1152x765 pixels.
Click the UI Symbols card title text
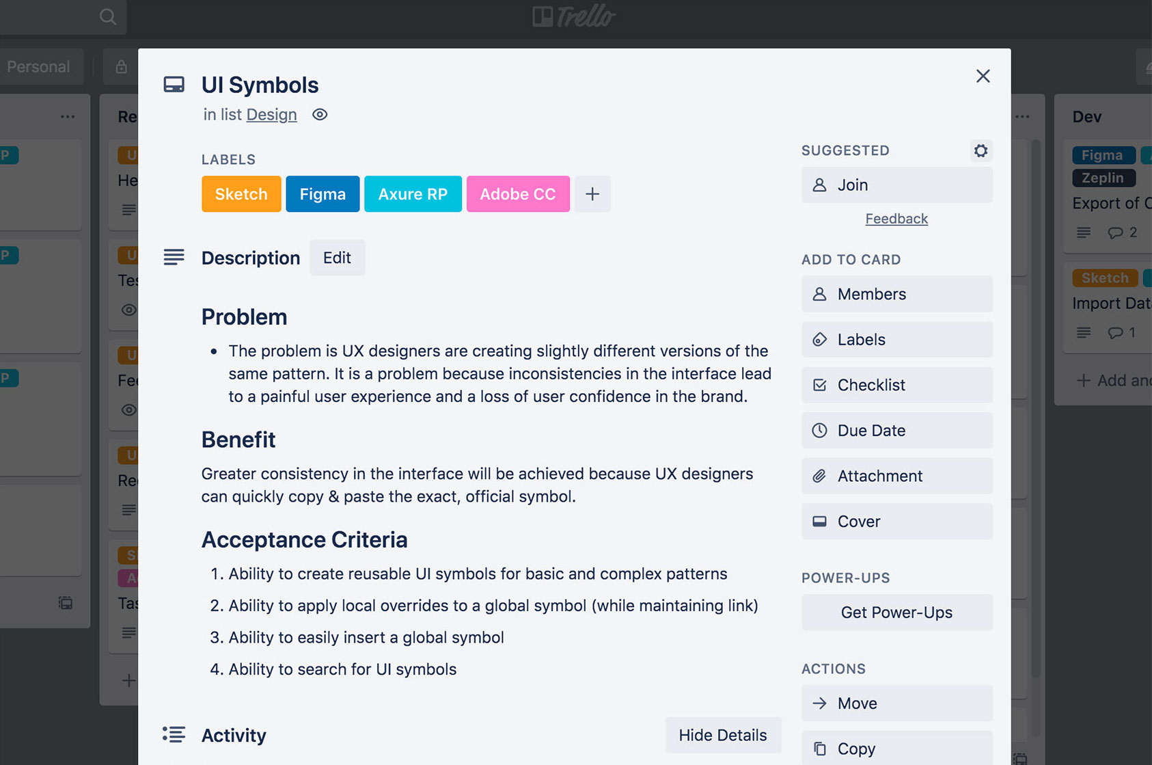(260, 85)
